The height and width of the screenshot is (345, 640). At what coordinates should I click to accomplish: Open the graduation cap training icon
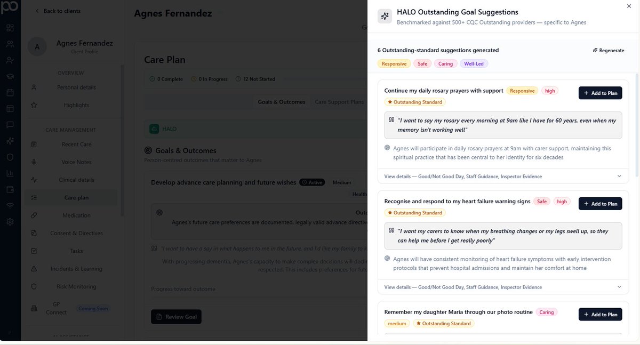coord(10,76)
